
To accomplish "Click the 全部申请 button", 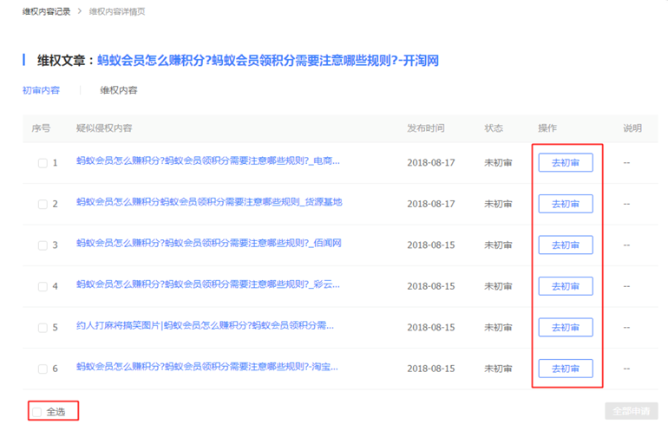I will [x=631, y=411].
